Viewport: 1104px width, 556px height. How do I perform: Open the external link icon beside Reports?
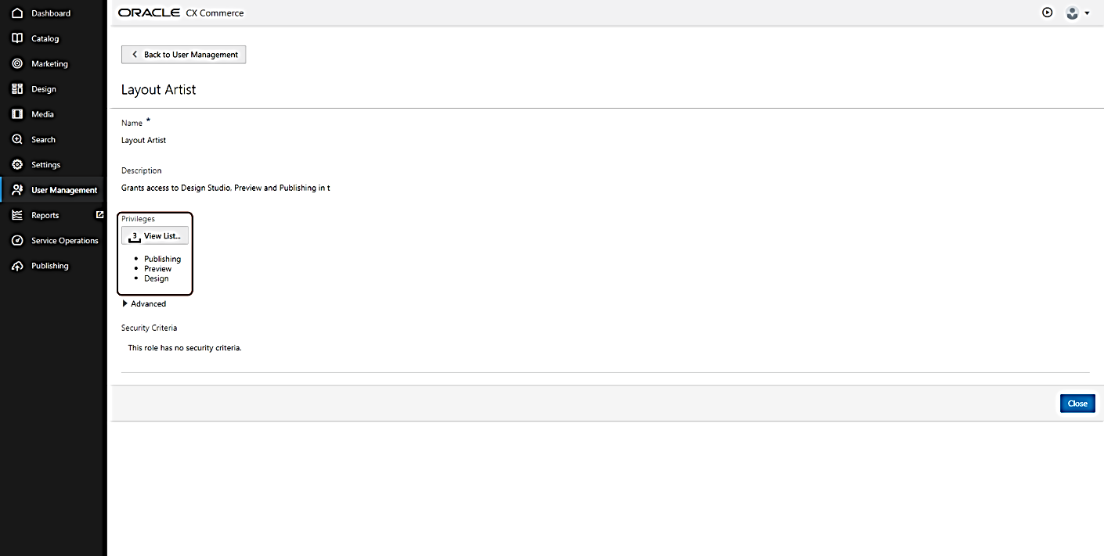tap(99, 214)
